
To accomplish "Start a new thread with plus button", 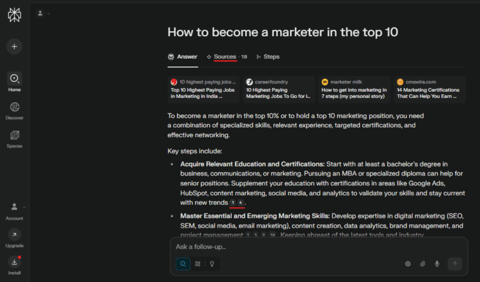I will [14, 46].
